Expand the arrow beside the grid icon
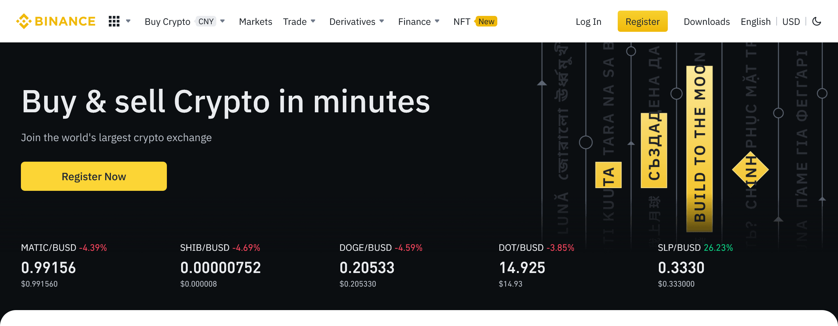 [128, 21]
